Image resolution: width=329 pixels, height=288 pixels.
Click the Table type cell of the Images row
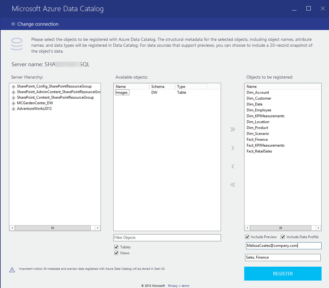pyautogui.click(x=181, y=92)
